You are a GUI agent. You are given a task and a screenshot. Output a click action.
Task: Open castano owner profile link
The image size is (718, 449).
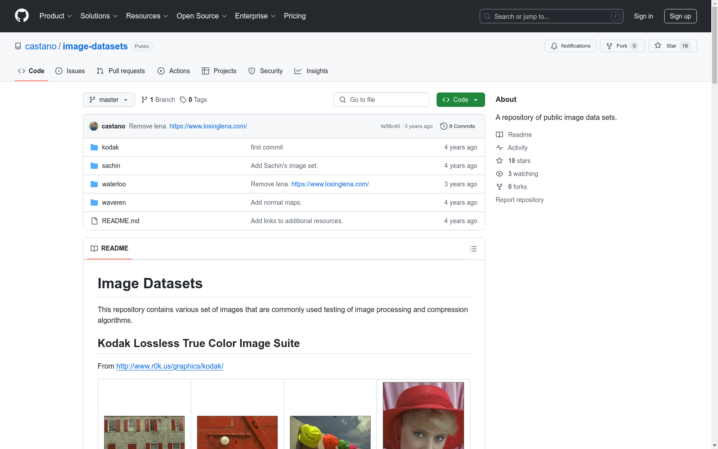pos(41,46)
